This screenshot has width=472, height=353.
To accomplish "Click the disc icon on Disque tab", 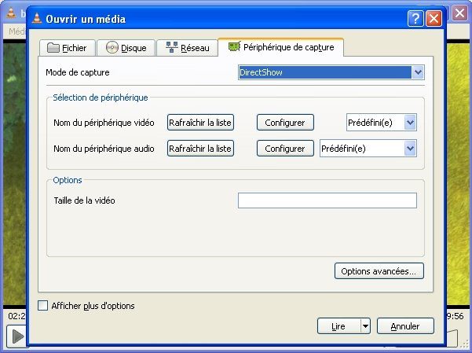I will pyautogui.click(x=112, y=47).
